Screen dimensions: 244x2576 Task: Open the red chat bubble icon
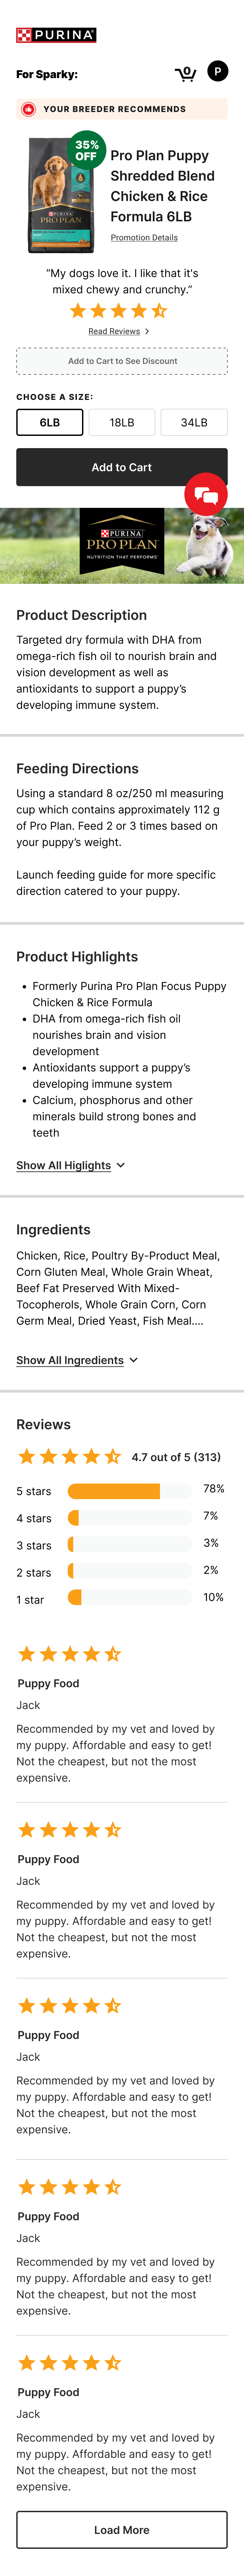pyautogui.click(x=206, y=494)
